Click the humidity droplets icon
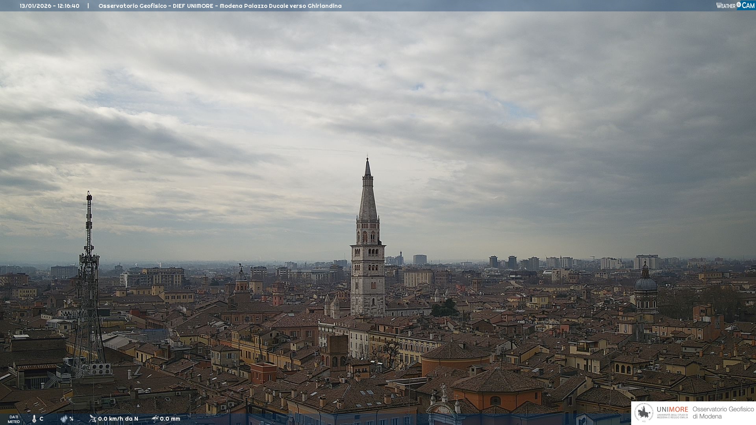 click(64, 419)
